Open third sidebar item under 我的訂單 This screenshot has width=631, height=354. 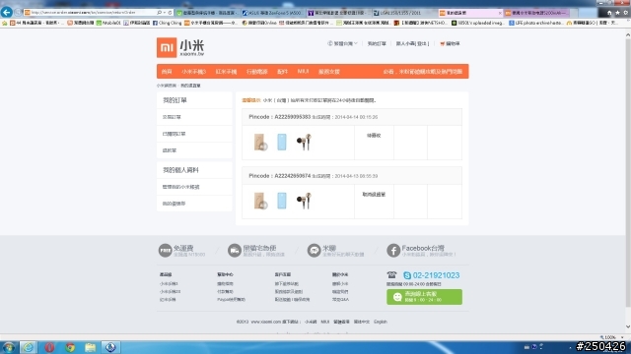tap(194, 150)
